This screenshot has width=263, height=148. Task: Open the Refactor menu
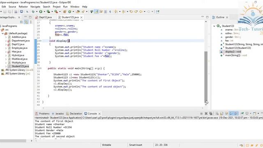click(23, 7)
